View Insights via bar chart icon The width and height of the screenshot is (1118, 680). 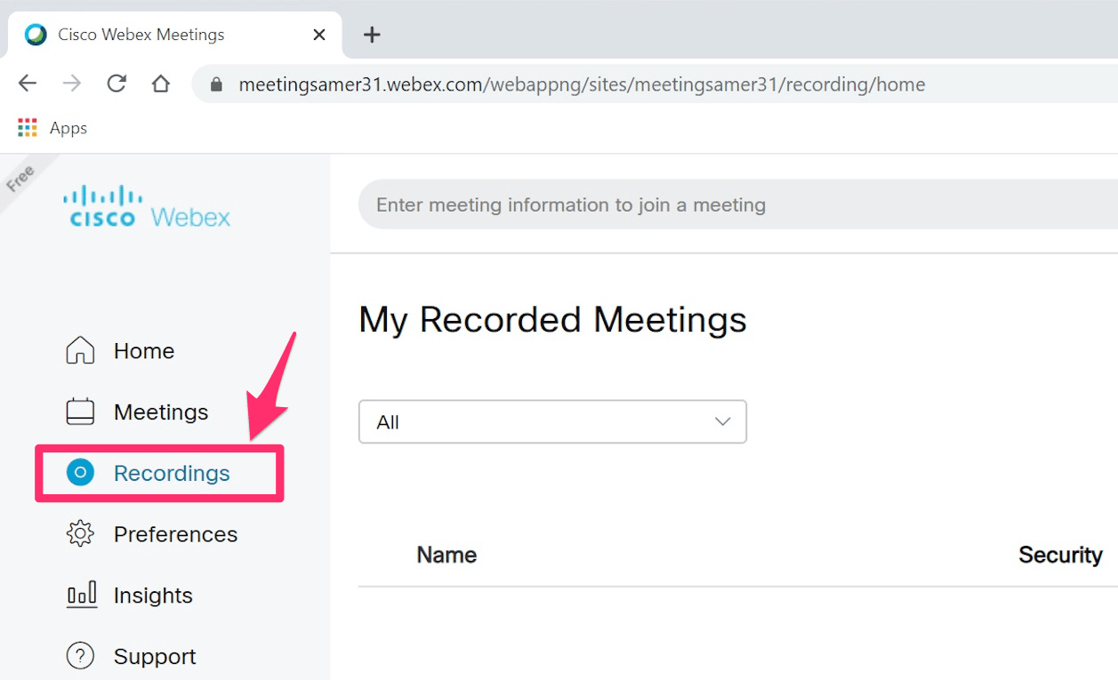click(x=80, y=595)
